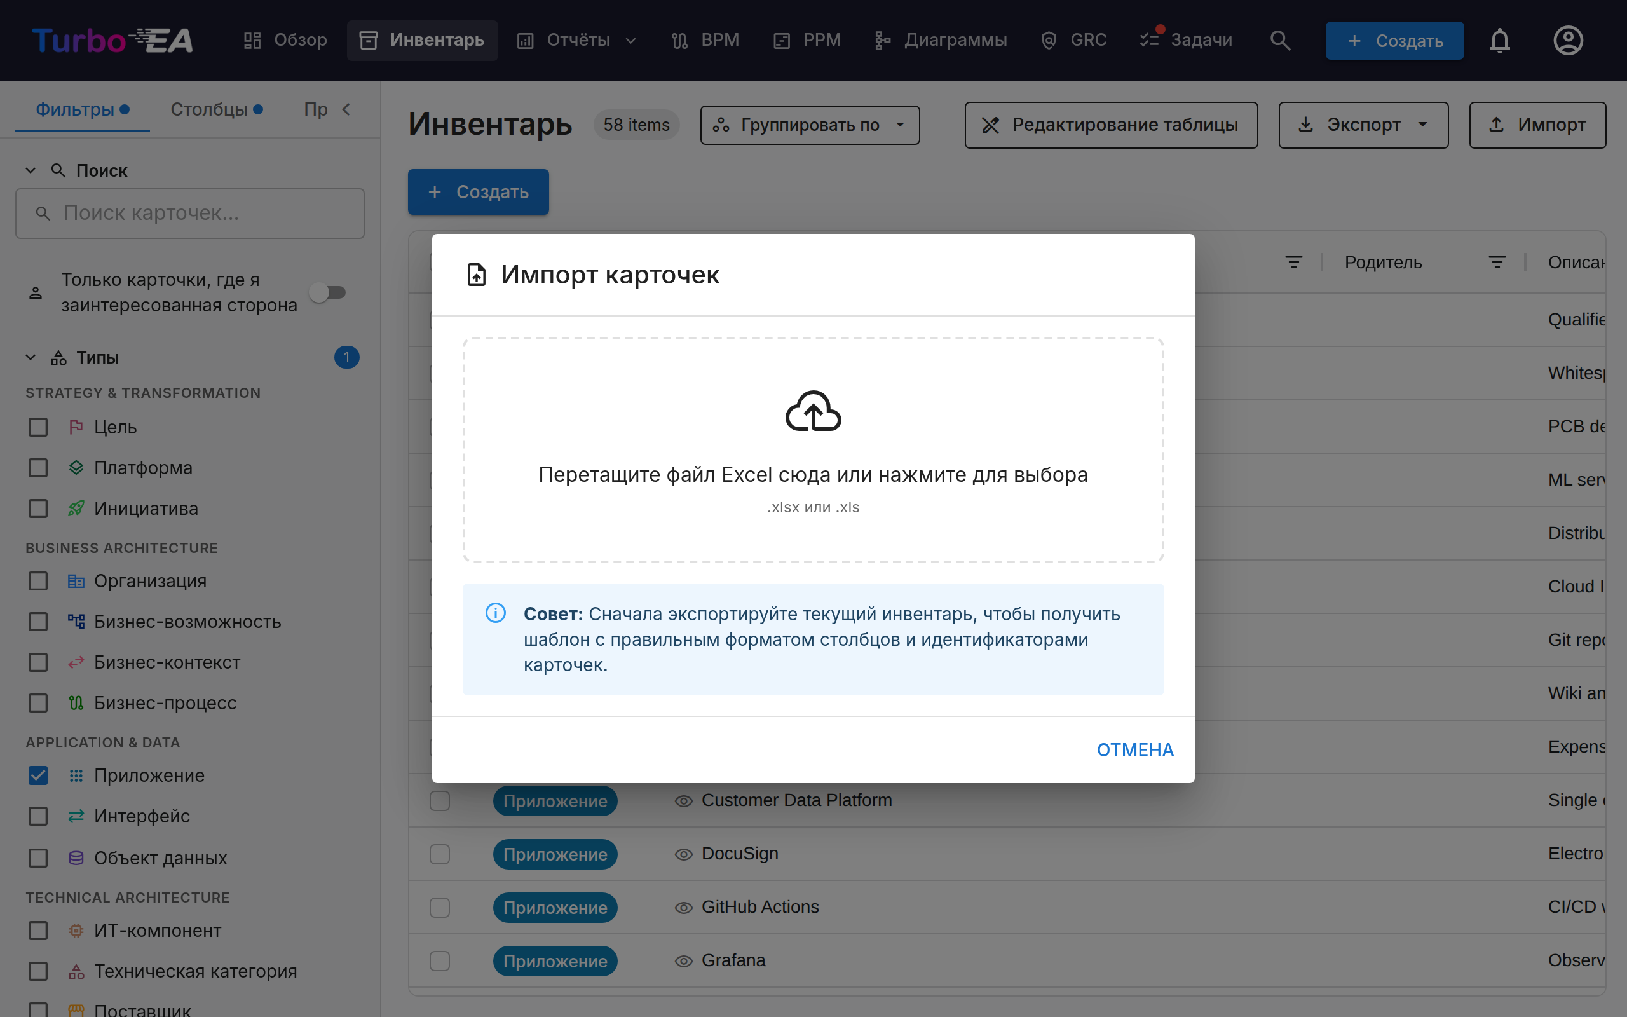
Task: Open the Экспорт dropdown
Action: pyautogui.click(x=1363, y=125)
